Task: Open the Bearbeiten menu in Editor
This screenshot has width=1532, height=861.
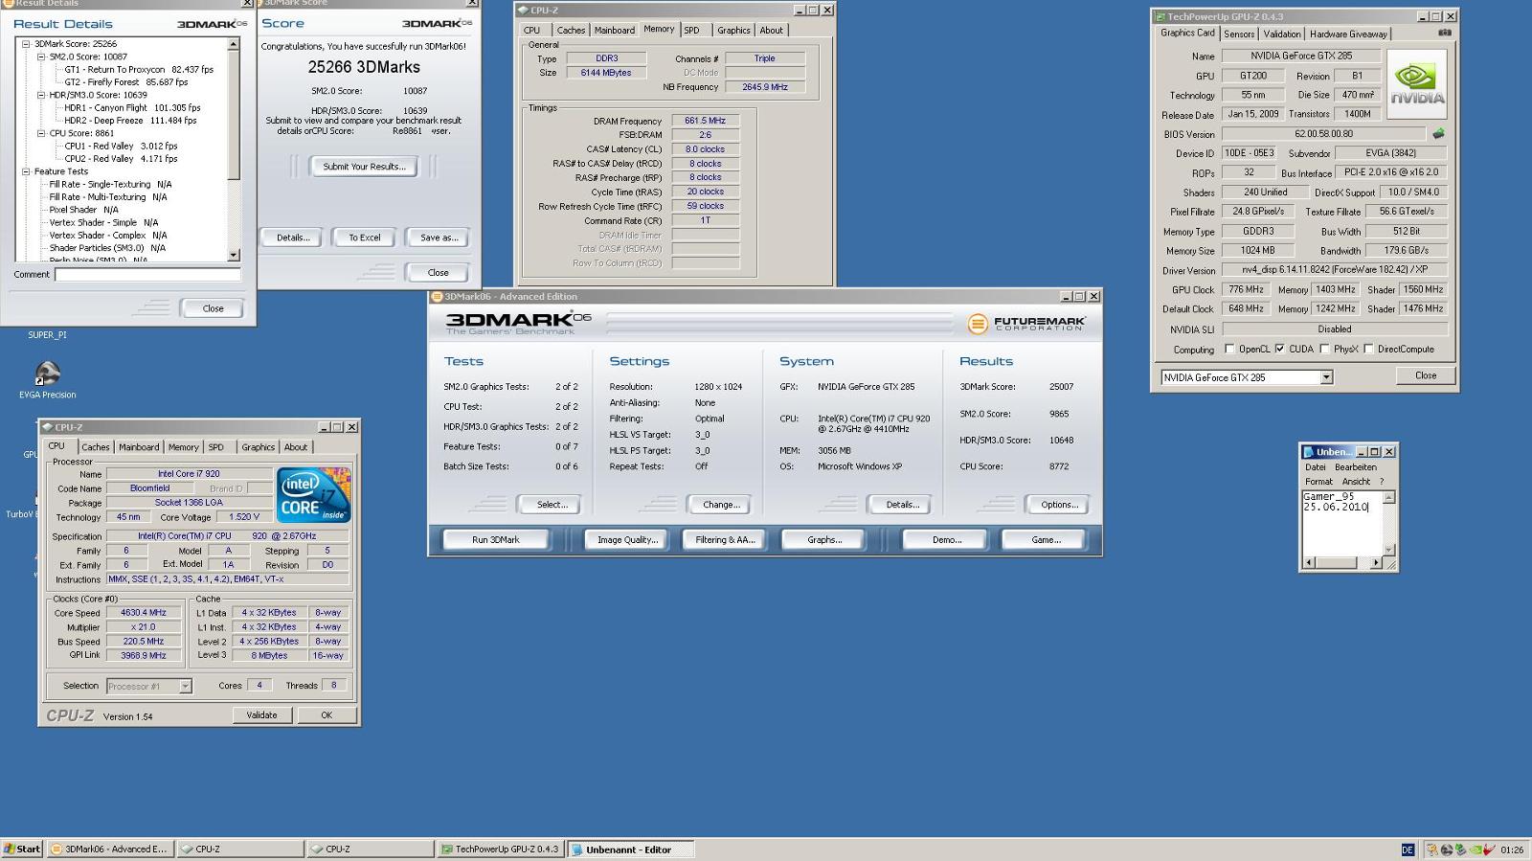Action: (x=1356, y=467)
